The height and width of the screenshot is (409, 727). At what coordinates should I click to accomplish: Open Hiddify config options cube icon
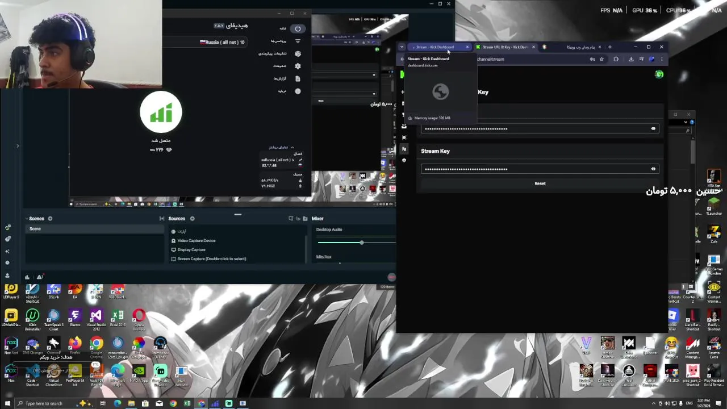pos(298,53)
